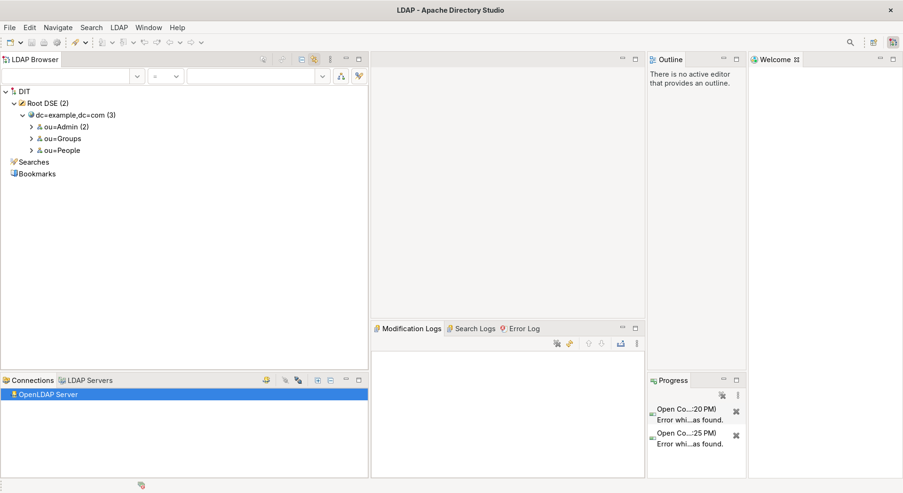903x493 pixels.
Task: Open the quick search value dropdown
Action: (322, 76)
